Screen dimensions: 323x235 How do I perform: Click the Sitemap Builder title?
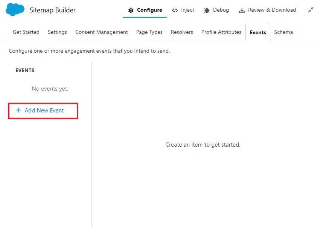pos(53,10)
